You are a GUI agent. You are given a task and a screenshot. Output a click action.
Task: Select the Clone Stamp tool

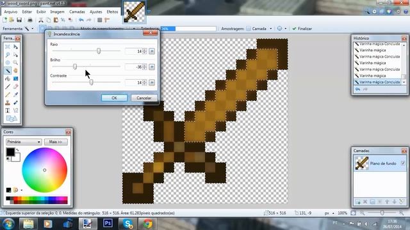click(8, 102)
